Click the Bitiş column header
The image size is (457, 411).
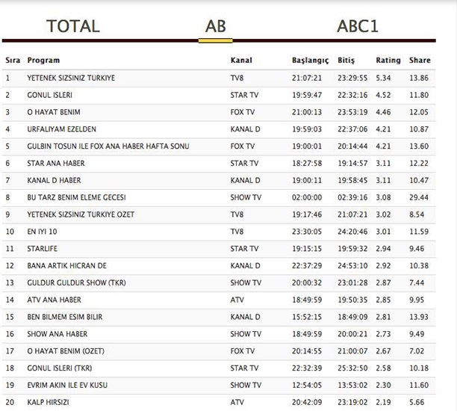[x=346, y=61]
